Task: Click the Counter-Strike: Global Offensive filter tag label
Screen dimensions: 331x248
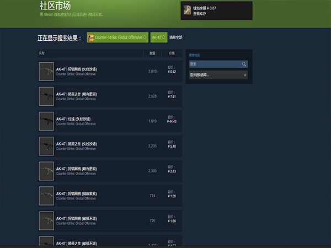Action: pos(119,37)
